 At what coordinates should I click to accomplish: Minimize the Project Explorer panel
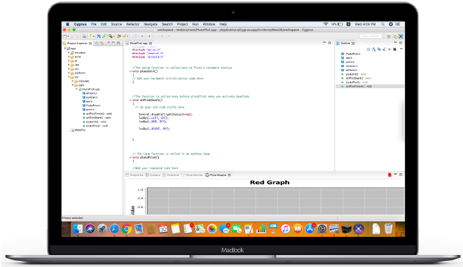(114, 43)
